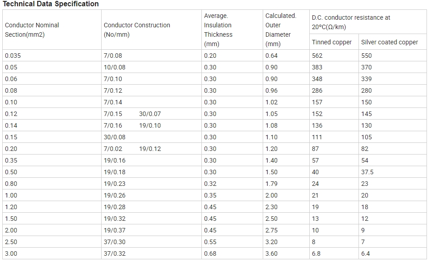Click the 19/0.10 construction value

(150, 126)
